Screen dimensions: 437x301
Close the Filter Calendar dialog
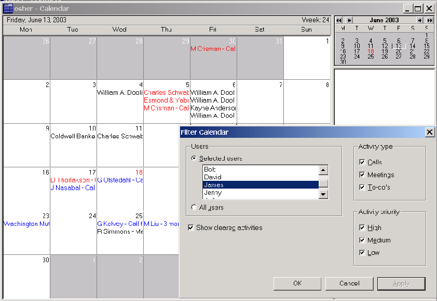click(x=429, y=132)
